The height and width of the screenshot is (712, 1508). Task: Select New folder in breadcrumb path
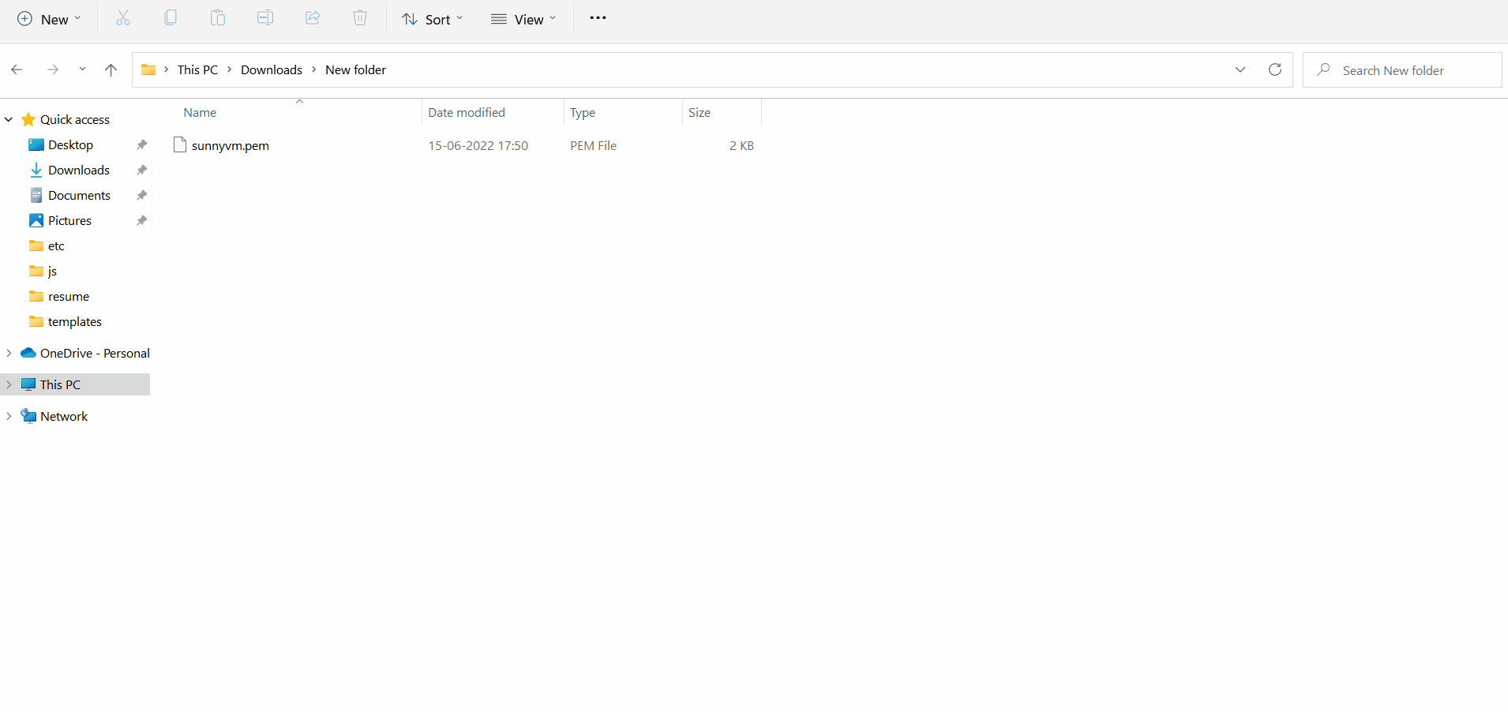click(x=355, y=69)
